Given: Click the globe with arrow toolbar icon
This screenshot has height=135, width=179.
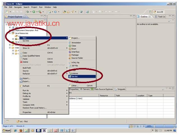Looking at the screenshot, I should coord(50,12).
